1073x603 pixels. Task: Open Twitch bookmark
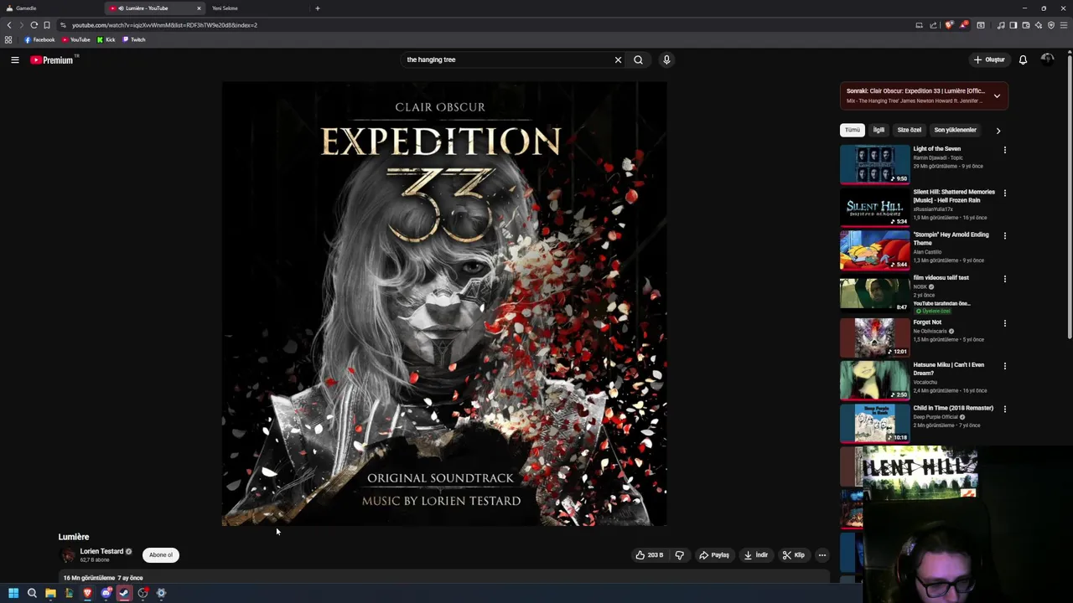(134, 39)
